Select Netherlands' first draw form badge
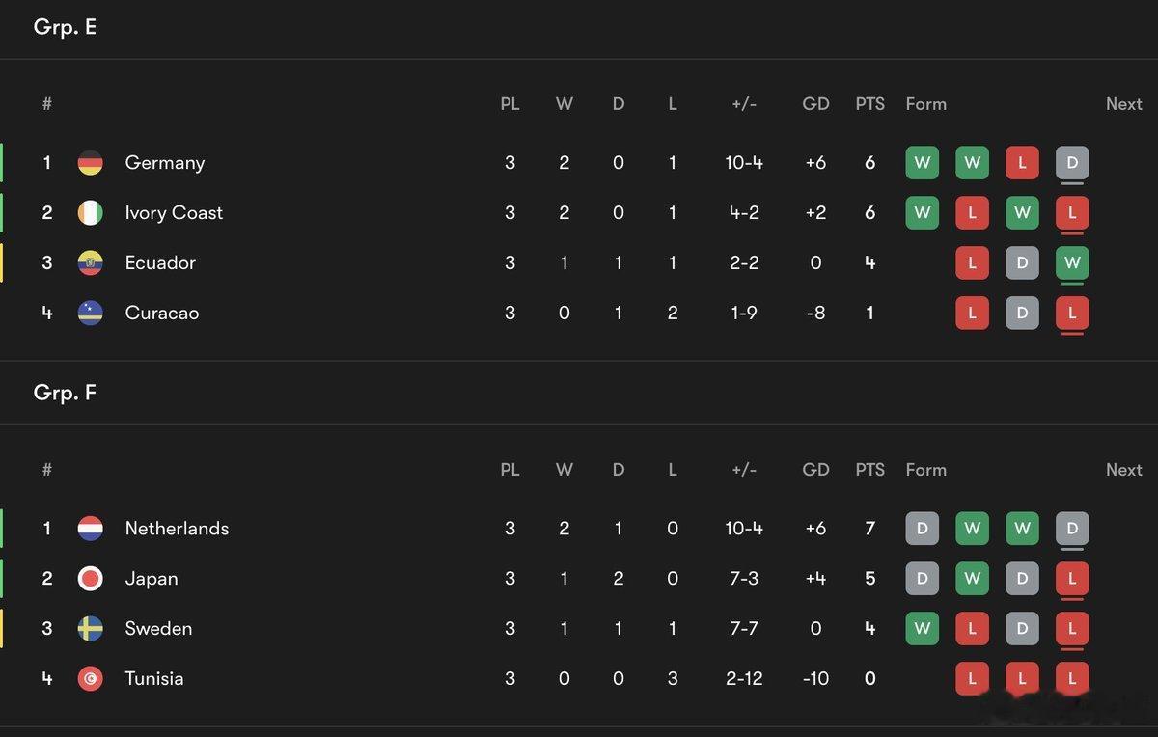The image size is (1158, 737). pyautogui.click(x=922, y=529)
